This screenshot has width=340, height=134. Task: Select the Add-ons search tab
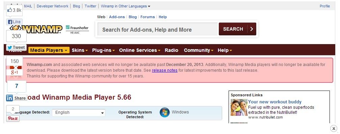point(117,17)
